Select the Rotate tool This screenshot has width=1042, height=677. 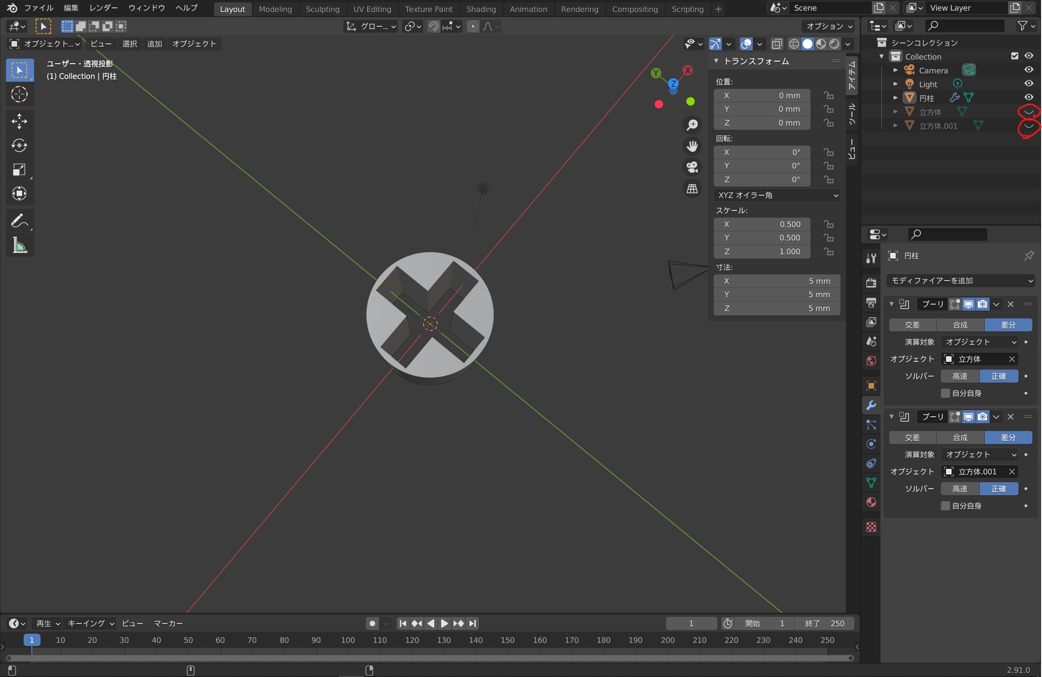point(19,145)
